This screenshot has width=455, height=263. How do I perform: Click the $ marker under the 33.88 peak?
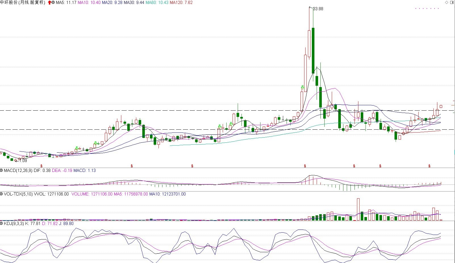pos(305,166)
